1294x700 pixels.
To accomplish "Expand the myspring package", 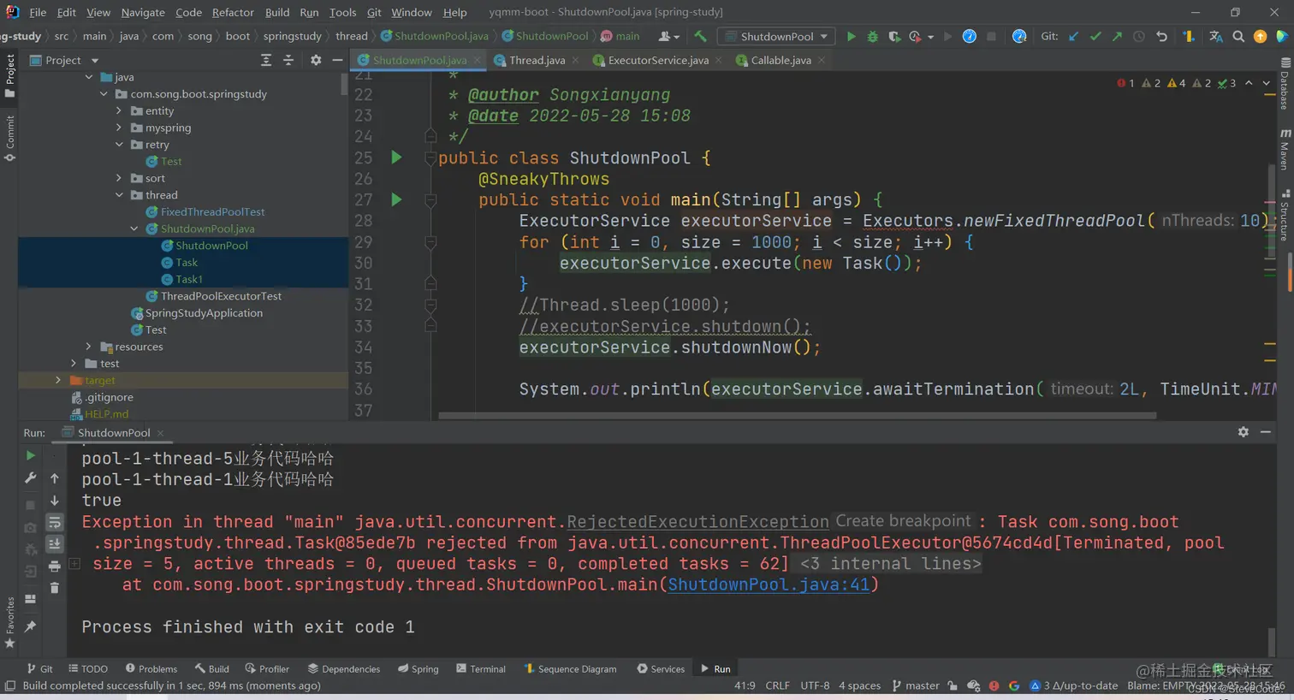I will (119, 128).
